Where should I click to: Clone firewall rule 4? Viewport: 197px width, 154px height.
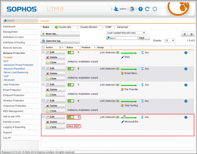[x=55, y=111]
